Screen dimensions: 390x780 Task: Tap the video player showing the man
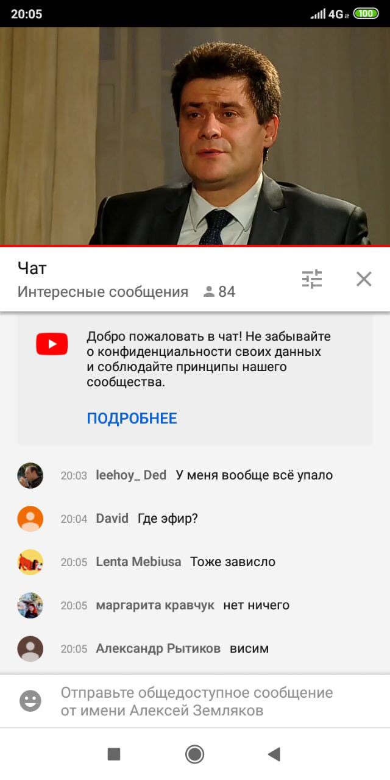[195, 136]
